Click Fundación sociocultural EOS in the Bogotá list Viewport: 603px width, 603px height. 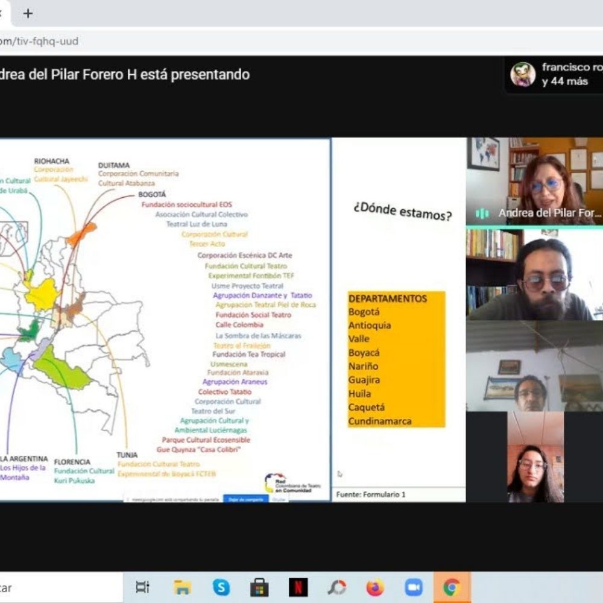coord(187,204)
